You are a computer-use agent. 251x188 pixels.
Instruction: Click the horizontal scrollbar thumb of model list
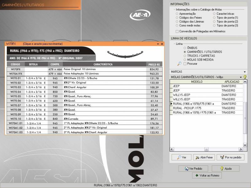click(206, 149)
